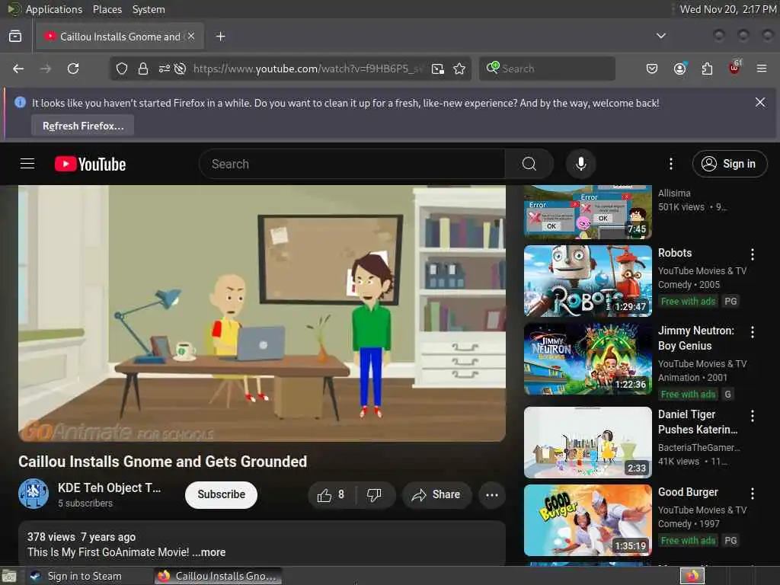Go to YouTube home via the logo
780x585 pixels.
tap(90, 165)
